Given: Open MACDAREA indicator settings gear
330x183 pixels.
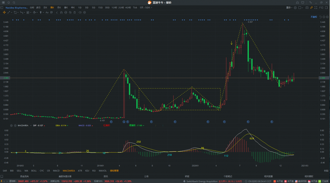Looking at the screenshot, I should pyautogui.click(x=12, y=126).
